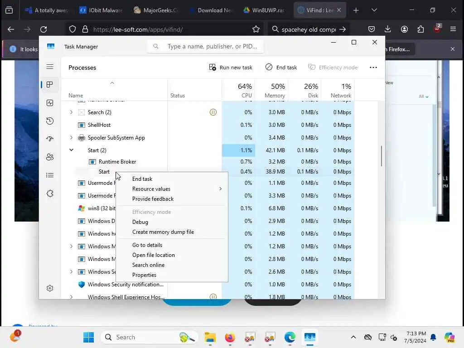Viewport: 464px width, 348px height.
Task: Click the Windows taskbar Search box
Action: [149, 337]
